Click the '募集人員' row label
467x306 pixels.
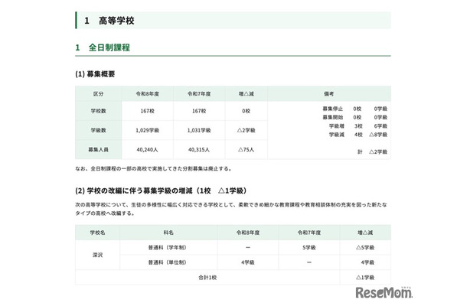(97, 149)
